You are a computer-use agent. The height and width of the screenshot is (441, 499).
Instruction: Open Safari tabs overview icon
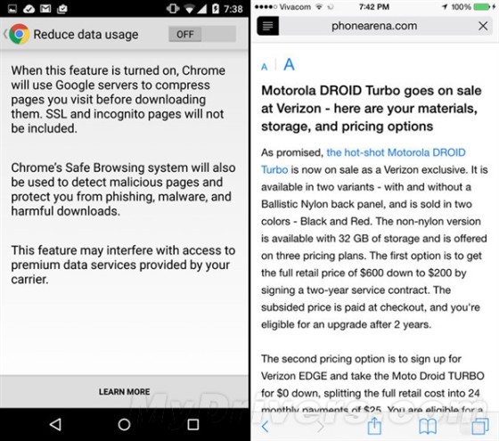480,427
